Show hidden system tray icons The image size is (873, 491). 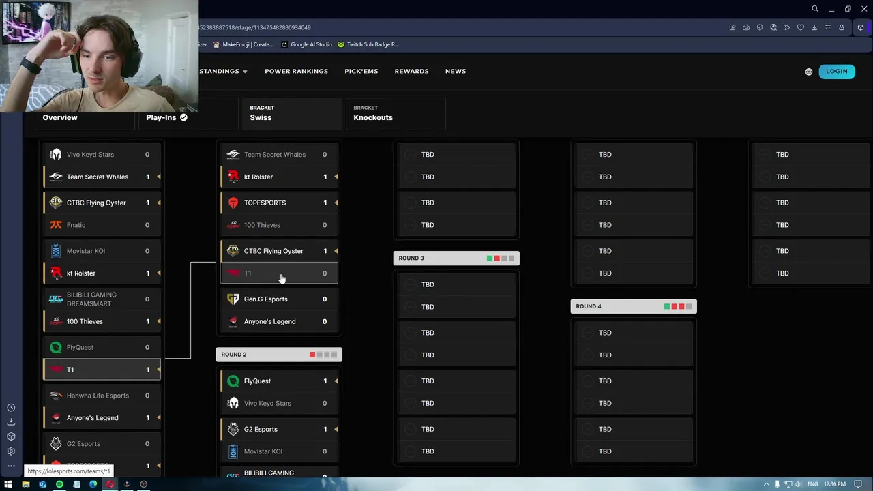pos(767,484)
